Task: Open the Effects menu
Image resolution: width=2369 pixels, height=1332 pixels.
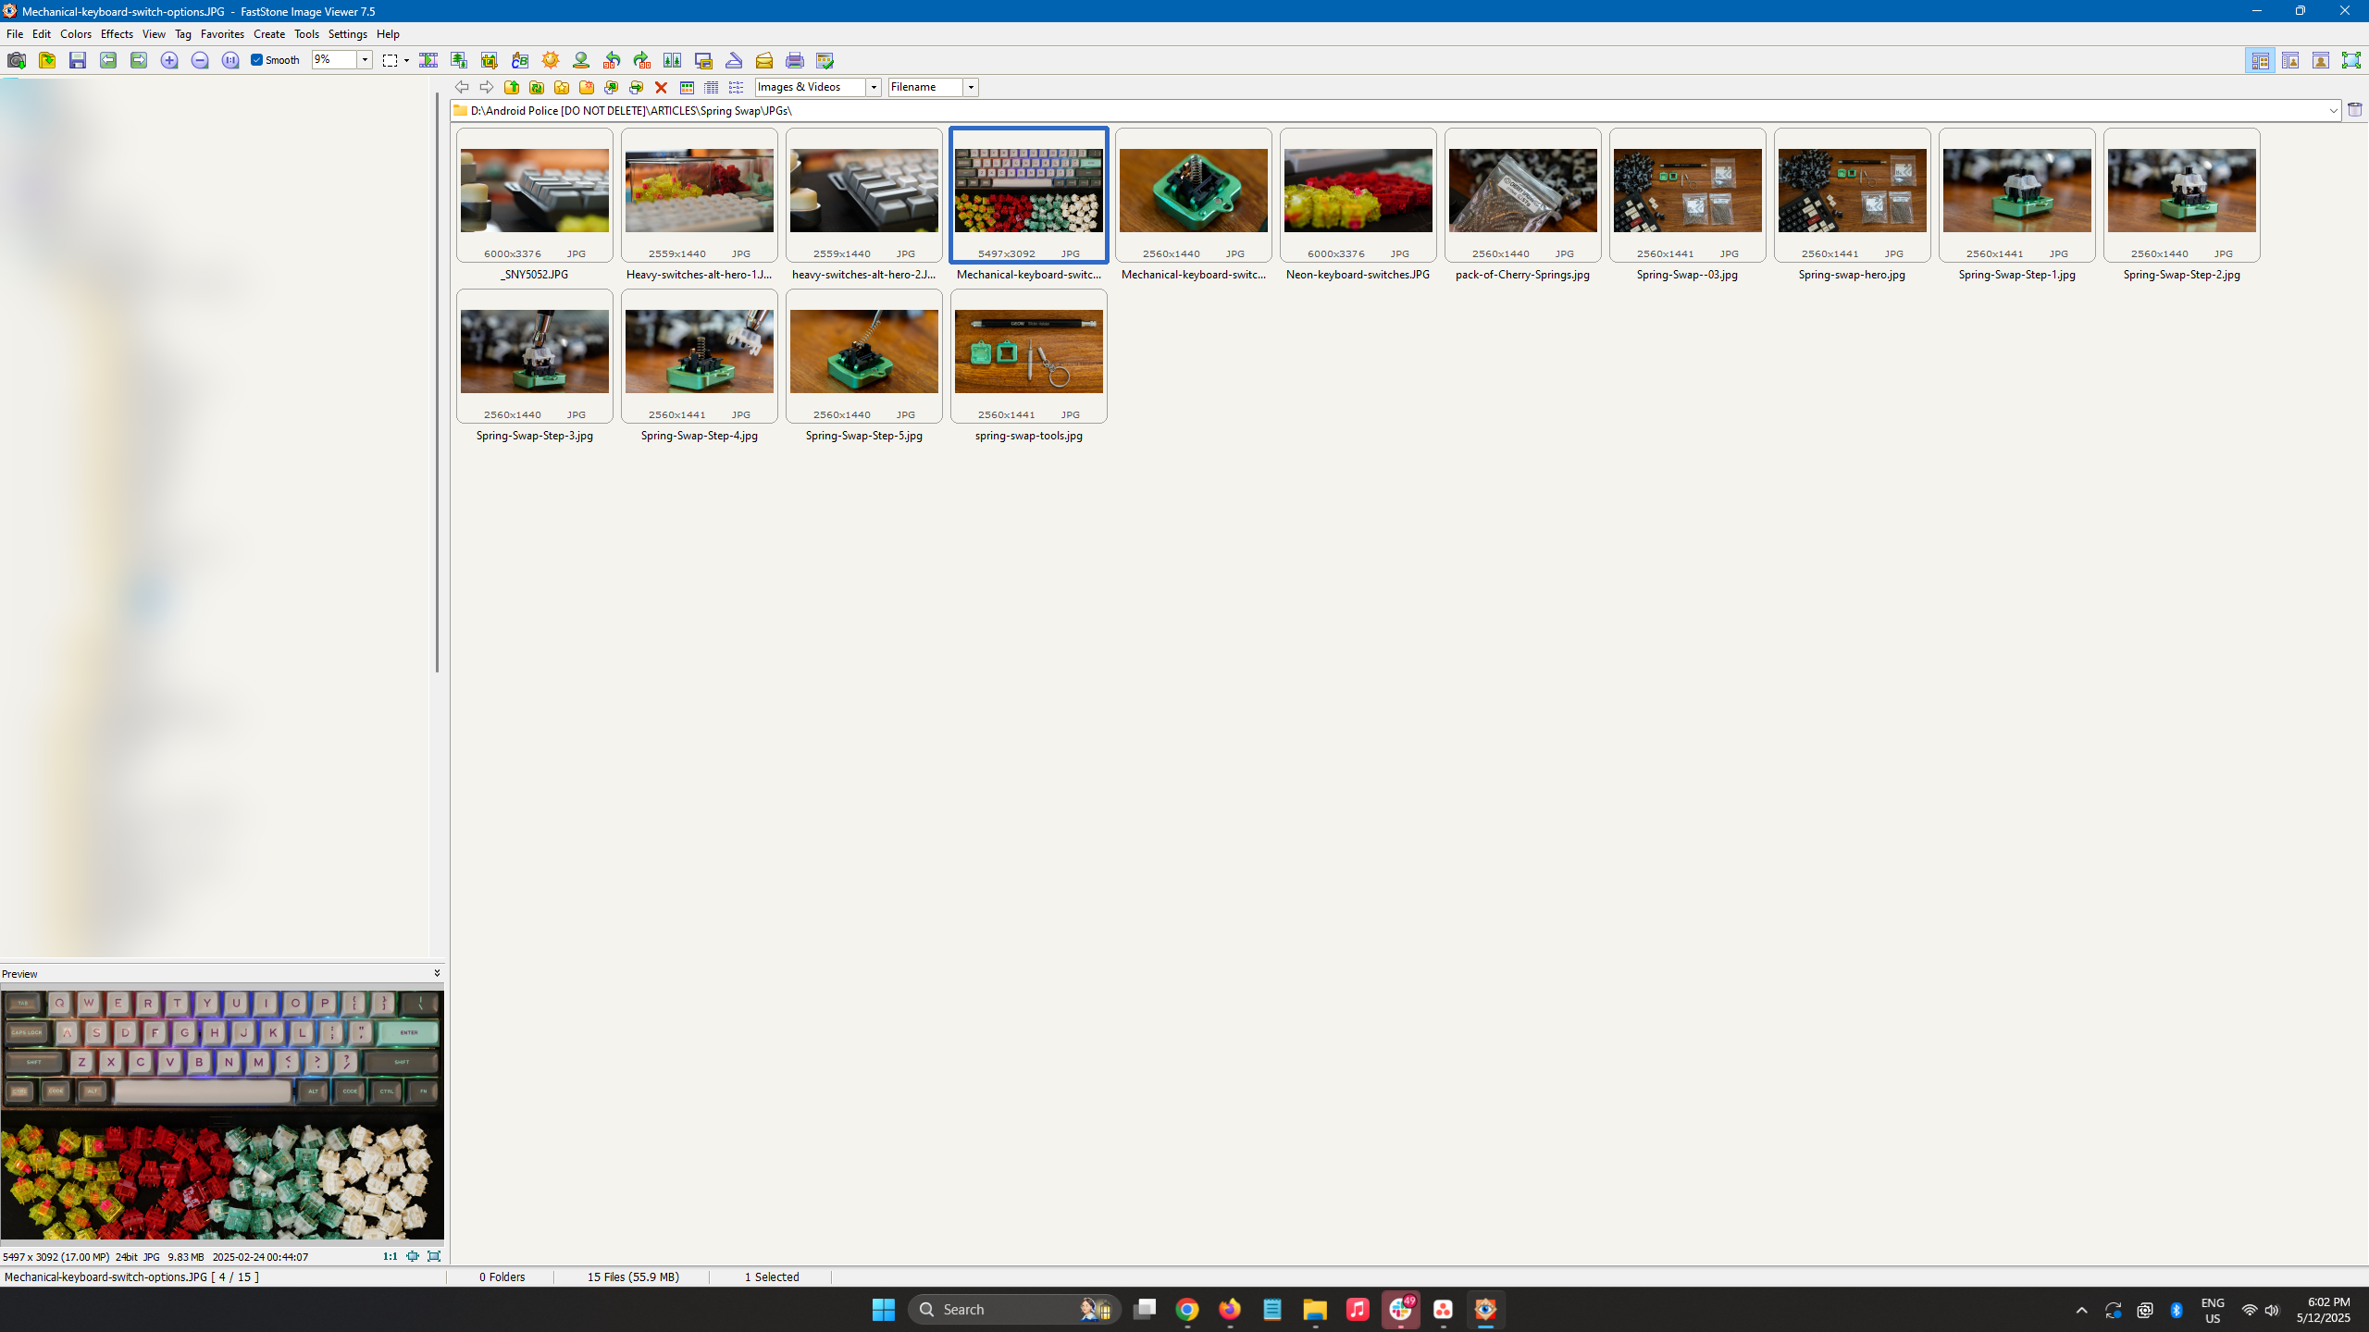Action: (x=117, y=34)
